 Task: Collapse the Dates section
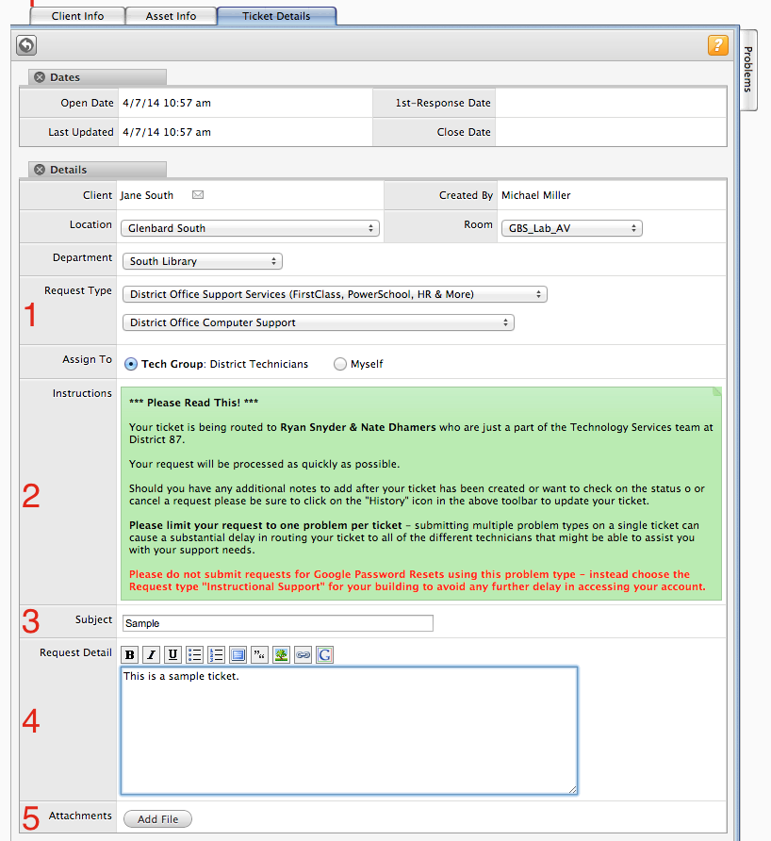click(40, 77)
